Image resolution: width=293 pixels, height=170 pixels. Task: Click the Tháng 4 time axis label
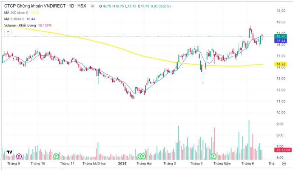[x=196, y=164]
